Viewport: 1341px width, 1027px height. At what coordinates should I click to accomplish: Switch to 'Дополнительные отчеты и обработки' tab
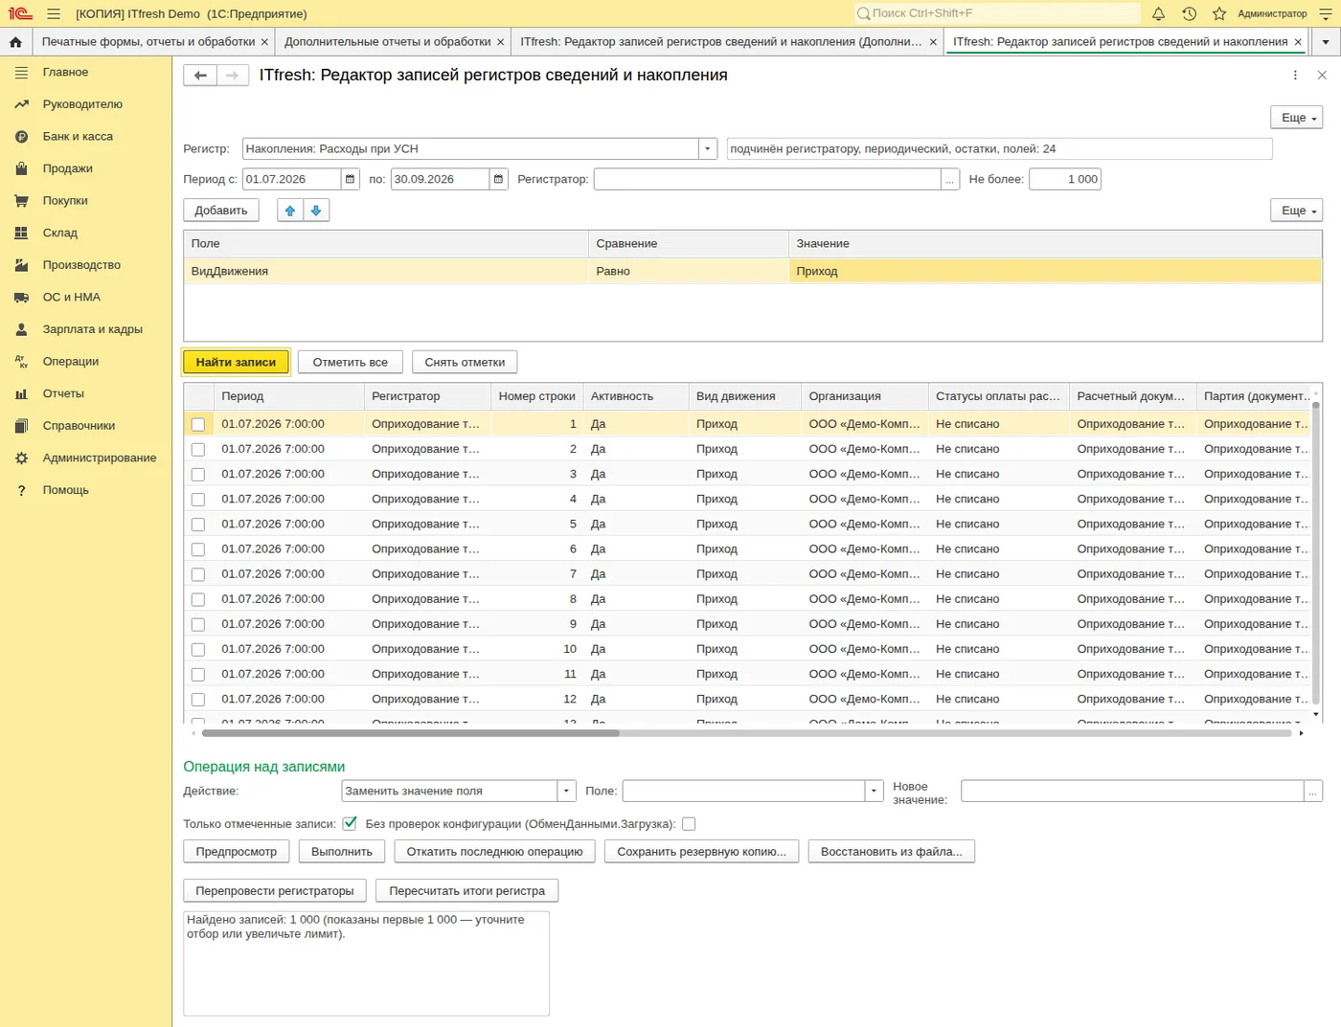pyautogui.click(x=388, y=42)
